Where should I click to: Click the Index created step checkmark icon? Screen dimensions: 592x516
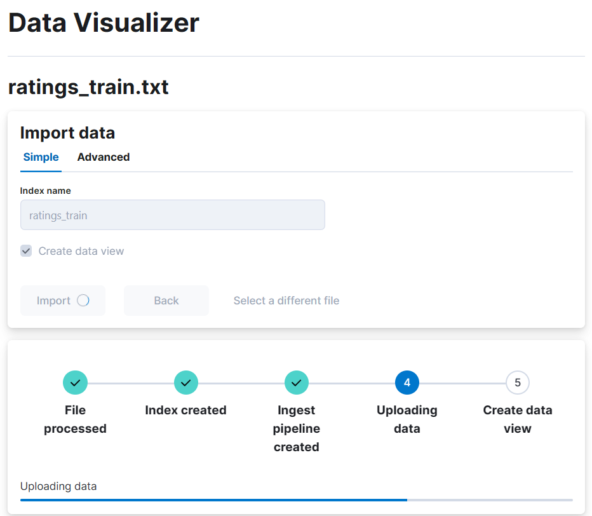(185, 383)
